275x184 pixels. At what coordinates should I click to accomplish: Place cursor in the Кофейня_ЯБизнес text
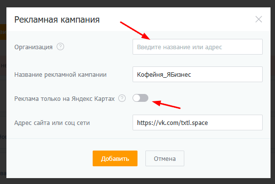click(164, 75)
